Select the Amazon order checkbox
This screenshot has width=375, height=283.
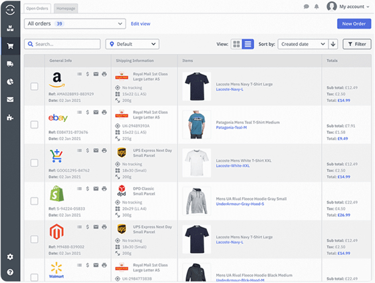[x=35, y=87]
